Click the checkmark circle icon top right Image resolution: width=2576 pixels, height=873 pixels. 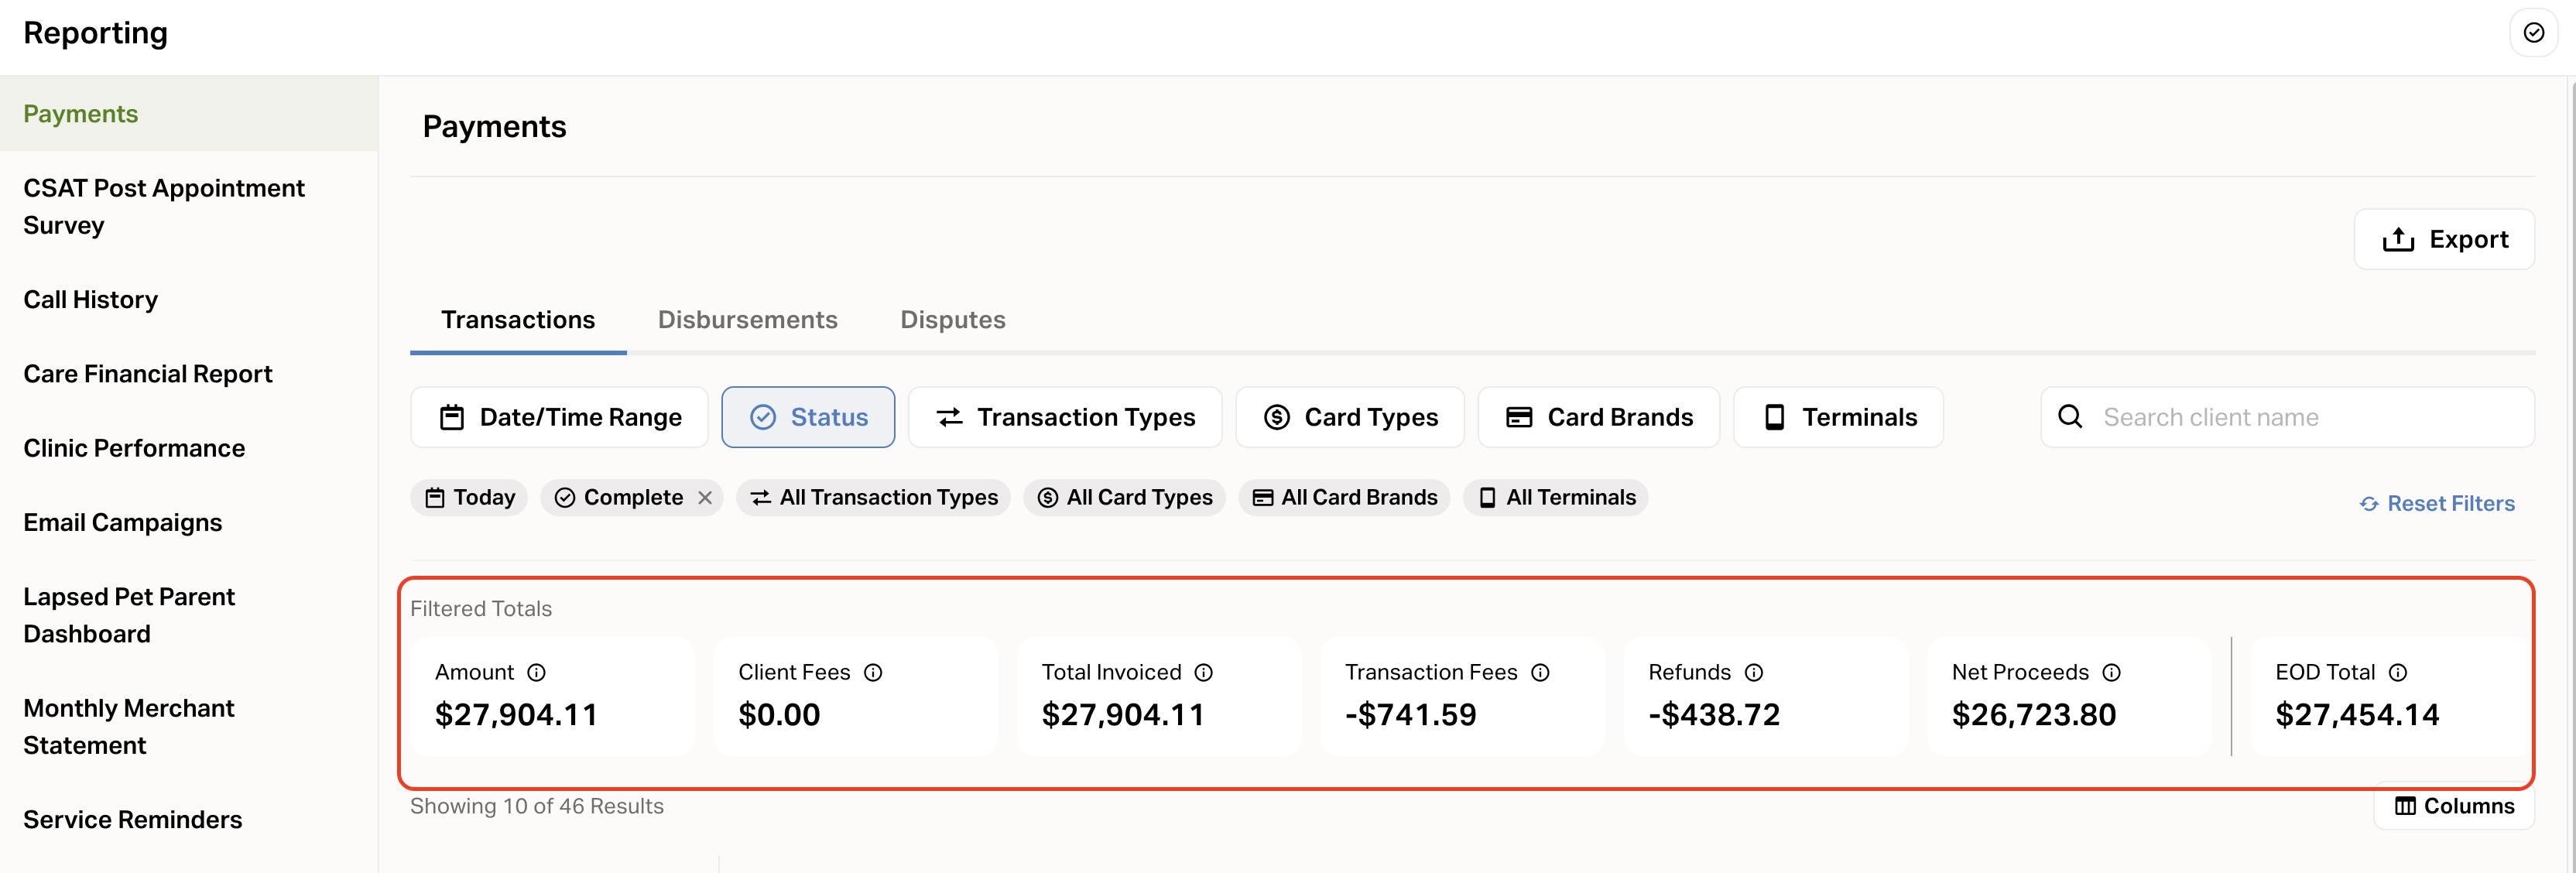click(x=2533, y=33)
